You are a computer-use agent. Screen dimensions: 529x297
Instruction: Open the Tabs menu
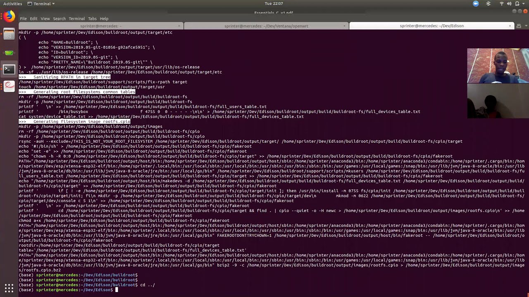[92, 19]
